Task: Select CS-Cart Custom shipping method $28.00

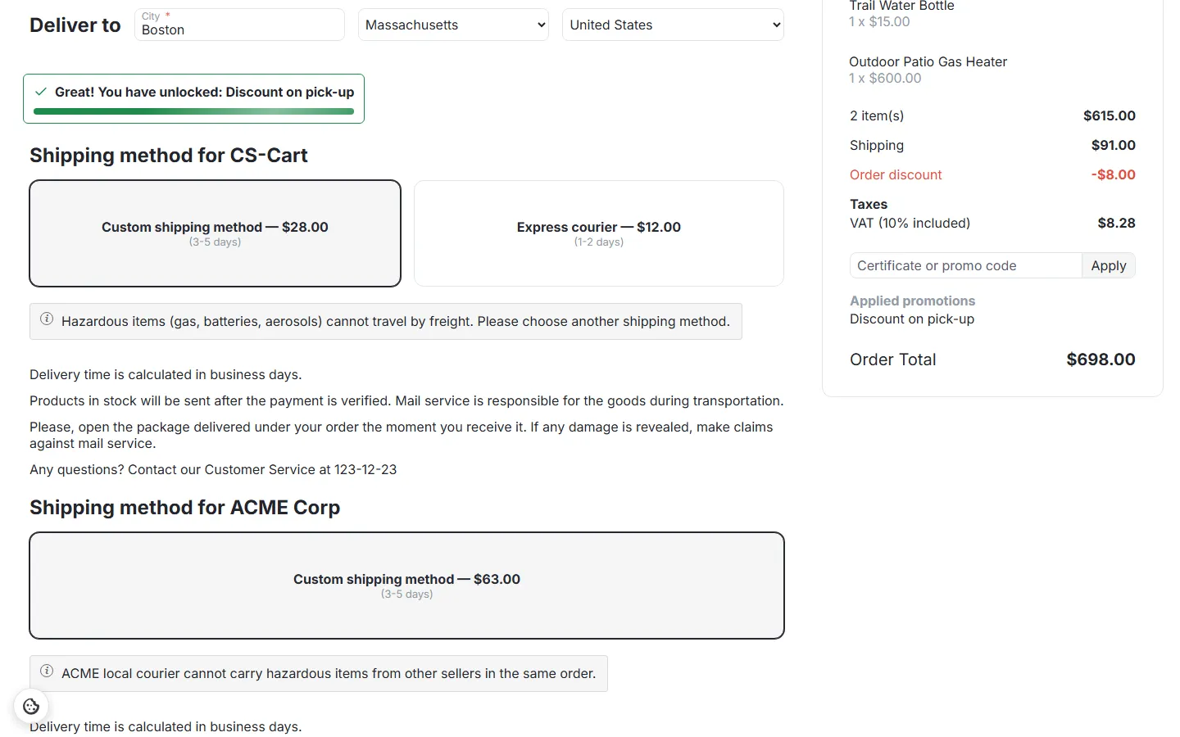Action: 215,233
